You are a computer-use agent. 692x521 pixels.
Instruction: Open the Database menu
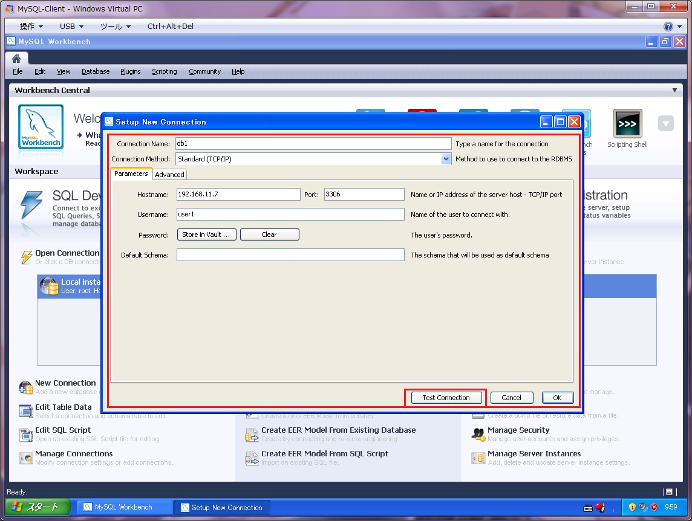[x=96, y=71]
